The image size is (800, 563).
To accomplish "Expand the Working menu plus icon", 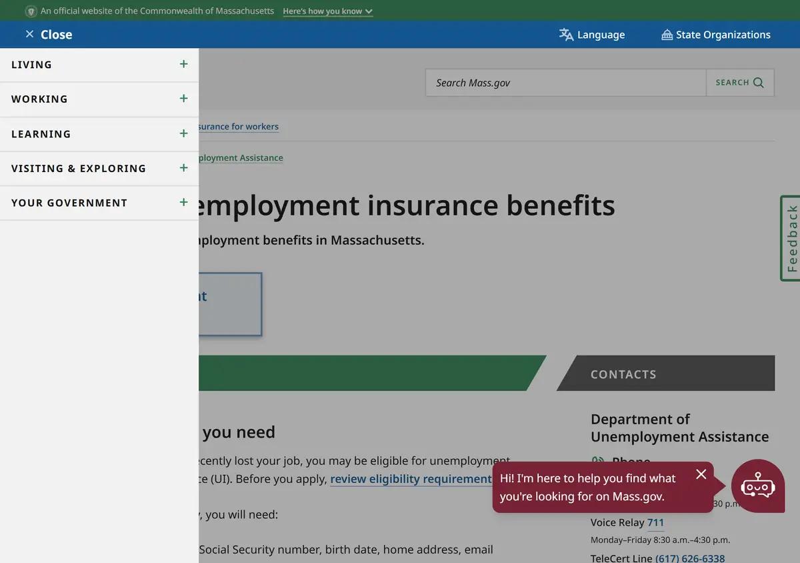I will point(184,99).
